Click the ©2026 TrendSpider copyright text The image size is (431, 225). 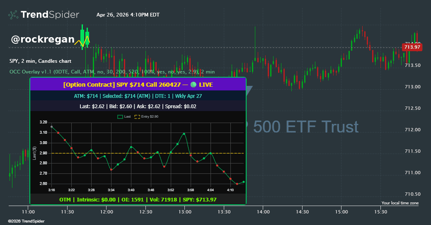pyautogui.click(x=27, y=221)
